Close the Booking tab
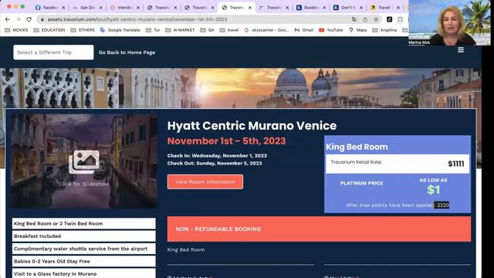494x278 pixels. (x=324, y=8)
